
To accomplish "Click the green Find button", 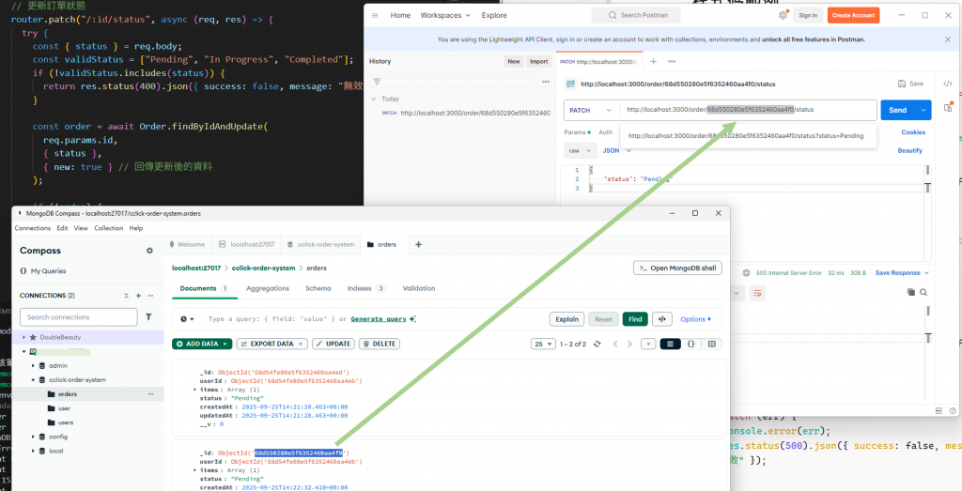I will [x=635, y=319].
